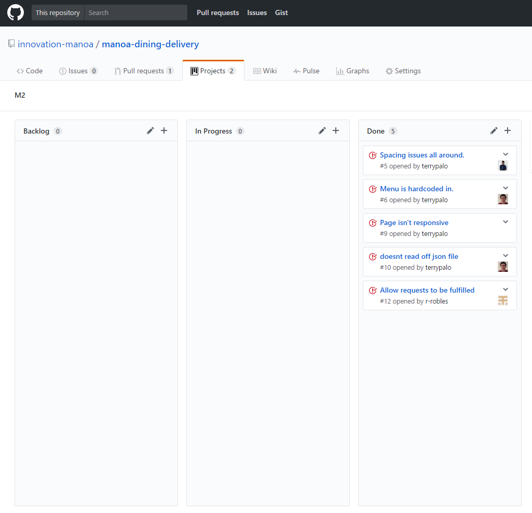Open the Issues repository tab
Viewport: 532px width, 513px height.
click(78, 71)
